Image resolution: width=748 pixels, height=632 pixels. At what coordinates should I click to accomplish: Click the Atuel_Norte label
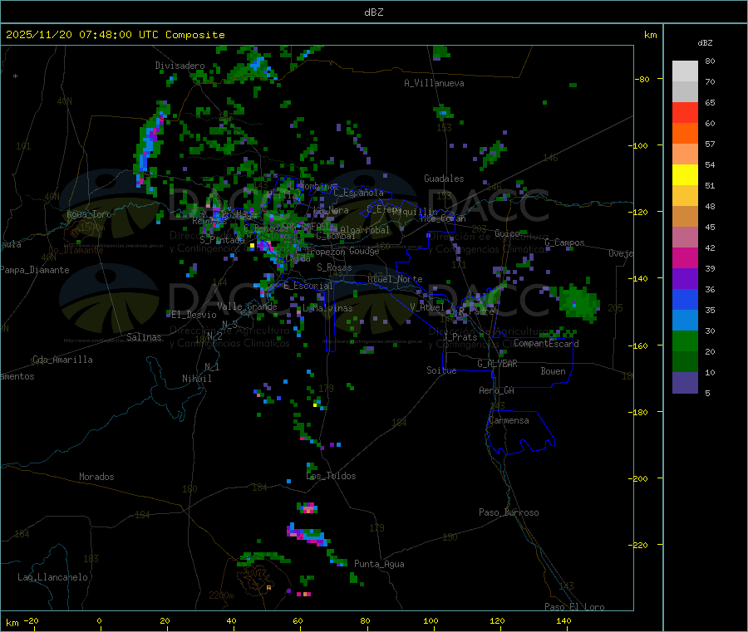tap(395, 279)
